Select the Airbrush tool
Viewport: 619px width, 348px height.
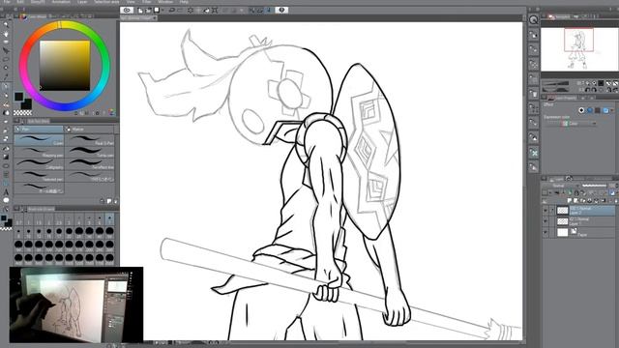(x=6, y=113)
